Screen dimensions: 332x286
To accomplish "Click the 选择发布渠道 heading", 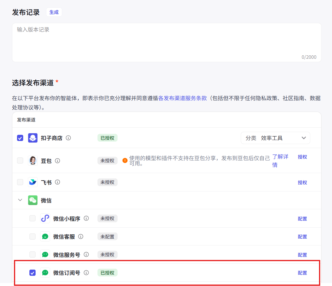I will pos(33,83).
